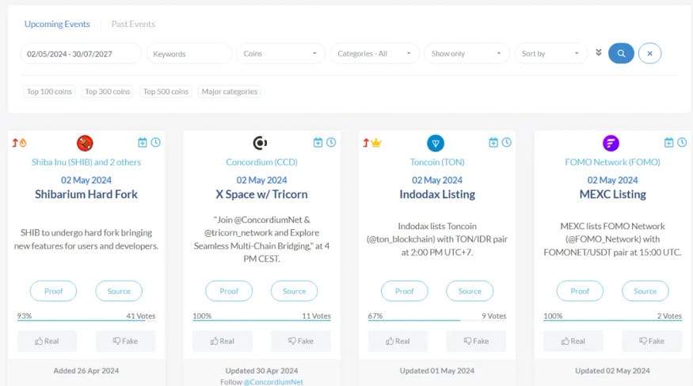Open the Show only dropdown
The height and width of the screenshot is (386, 693).
[x=466, y=53]
